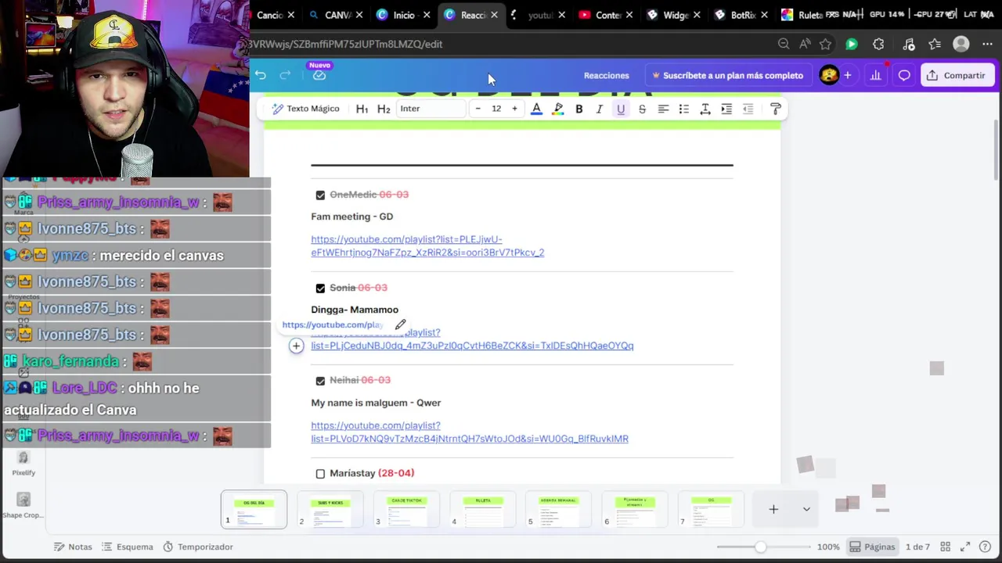Decrease text indent
Screen dimensions: 1002x563
pos(748,109)
